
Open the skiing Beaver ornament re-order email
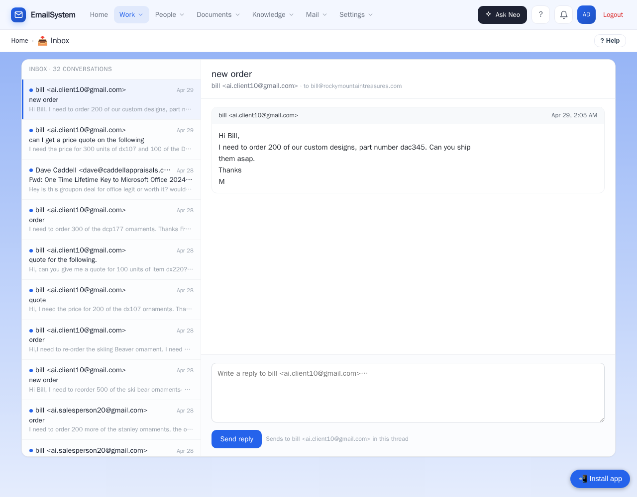point(111,340)
